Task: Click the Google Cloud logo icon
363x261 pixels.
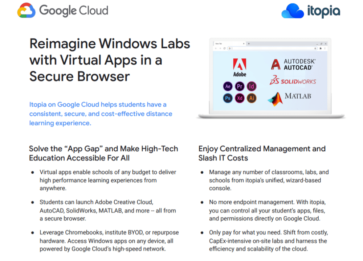Action: [x=26, y=11]
